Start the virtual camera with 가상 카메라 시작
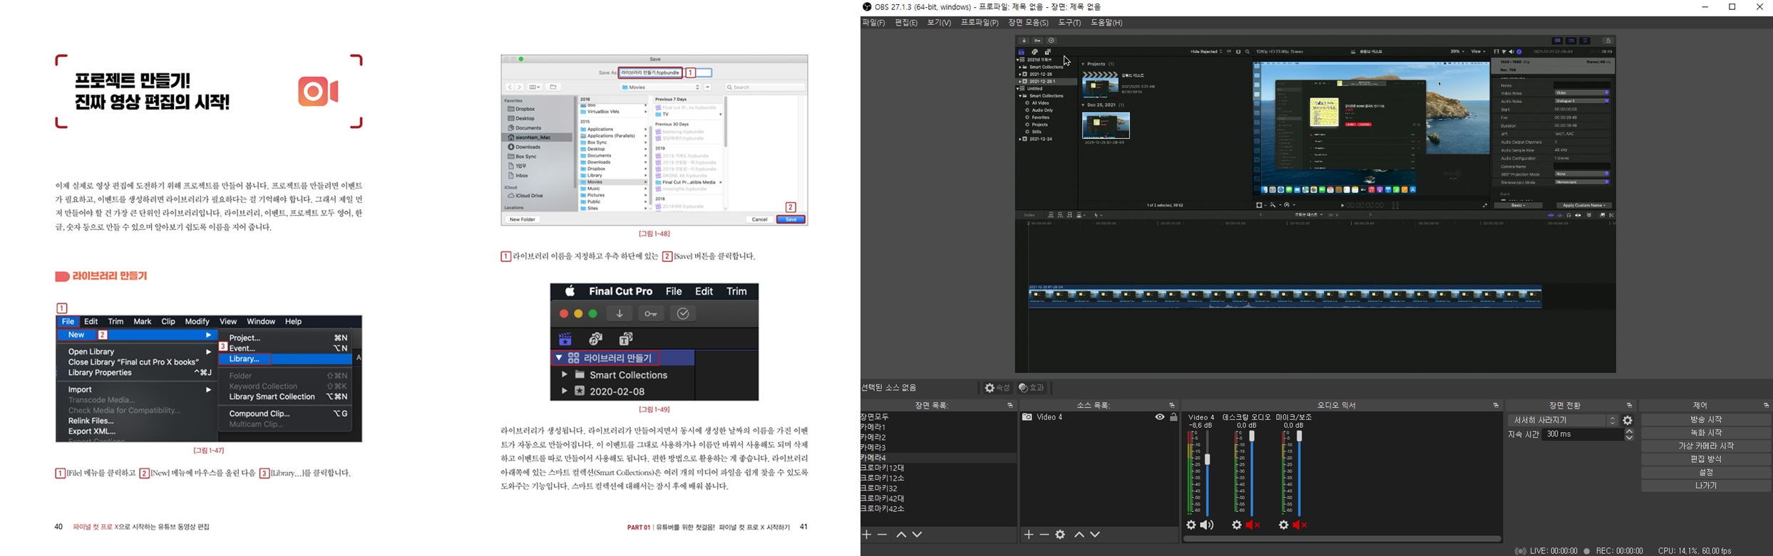The height and width of the screenshot is (556, 1773). point(1706,446)
